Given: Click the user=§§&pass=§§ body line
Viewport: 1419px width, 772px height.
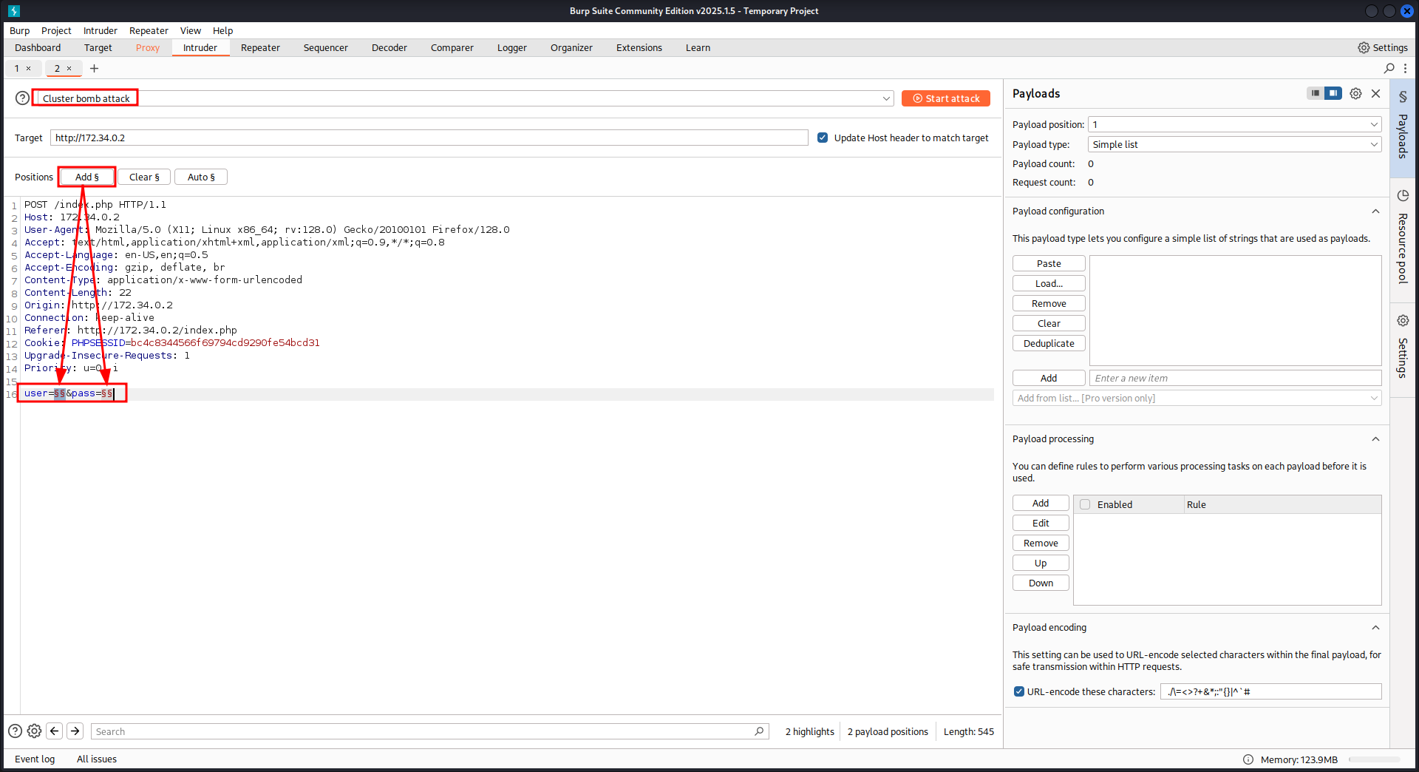Looking at the screenshot, I should tap(69, 393).
